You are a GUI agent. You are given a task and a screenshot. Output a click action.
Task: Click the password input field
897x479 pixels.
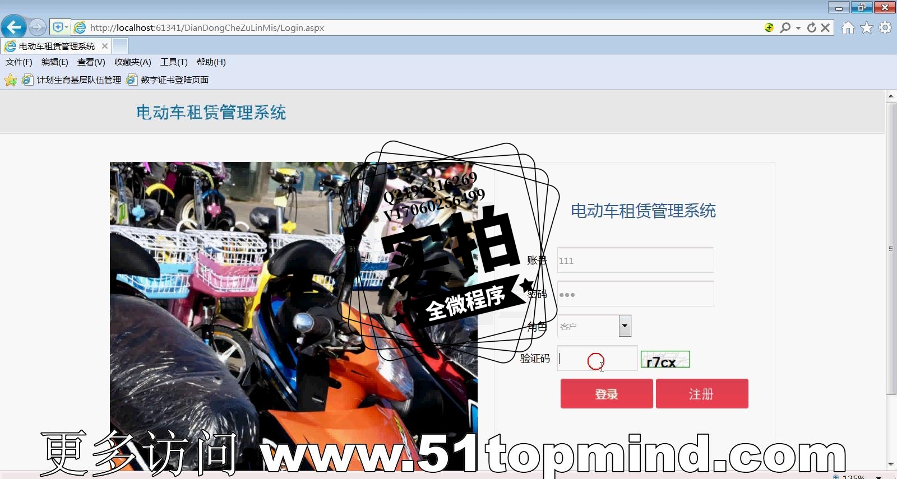click(x=635, y=294)
